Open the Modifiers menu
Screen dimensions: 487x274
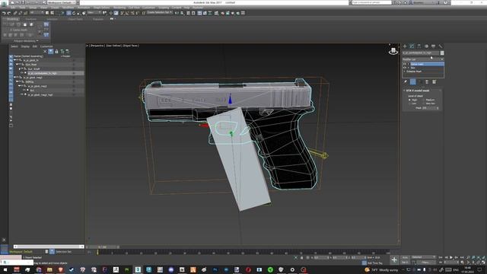pos(68,8)
